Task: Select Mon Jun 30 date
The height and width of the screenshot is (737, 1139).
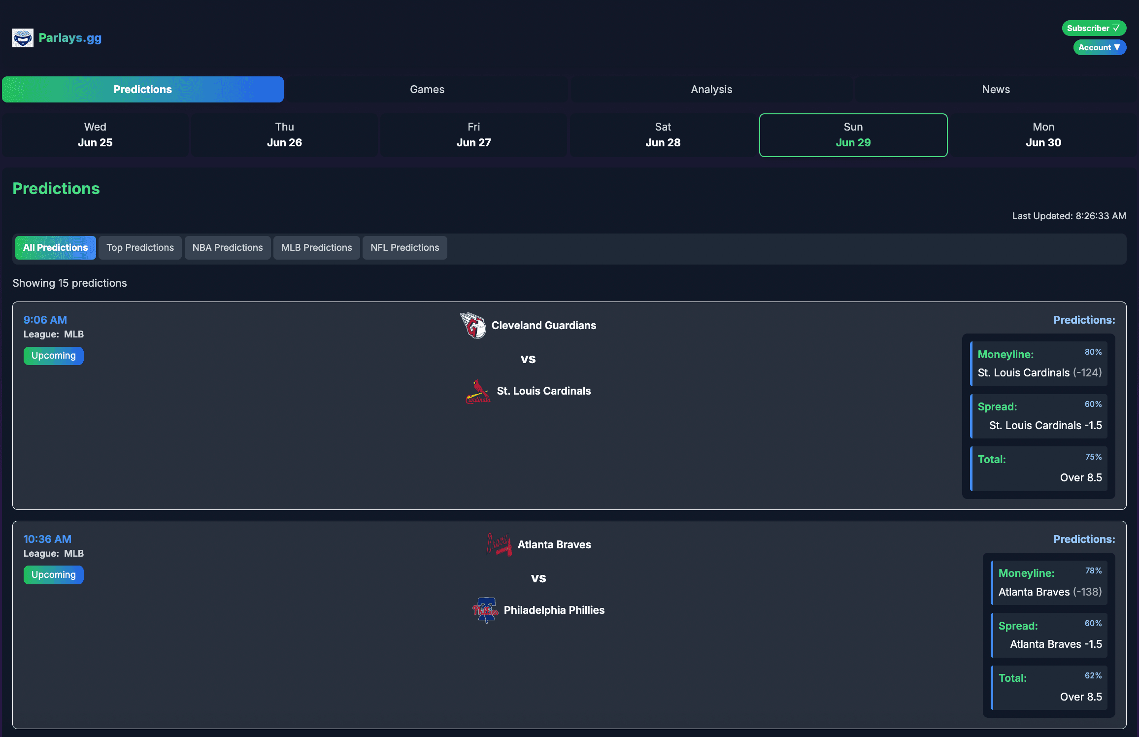Action: pyautogui.click(x=1043, y=135)
